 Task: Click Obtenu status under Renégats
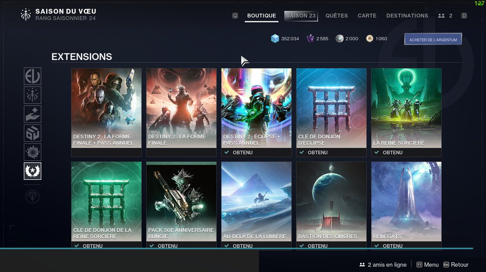(x=392, y=246)
